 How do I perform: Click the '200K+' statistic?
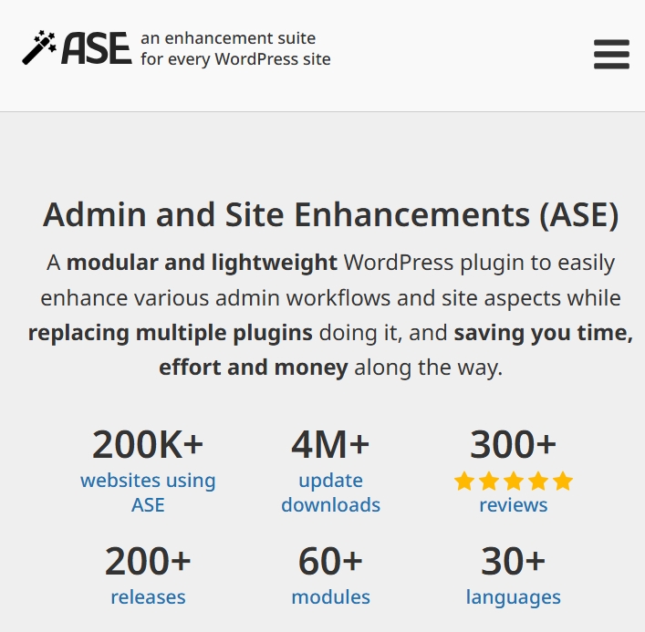(x=148, y=444)
